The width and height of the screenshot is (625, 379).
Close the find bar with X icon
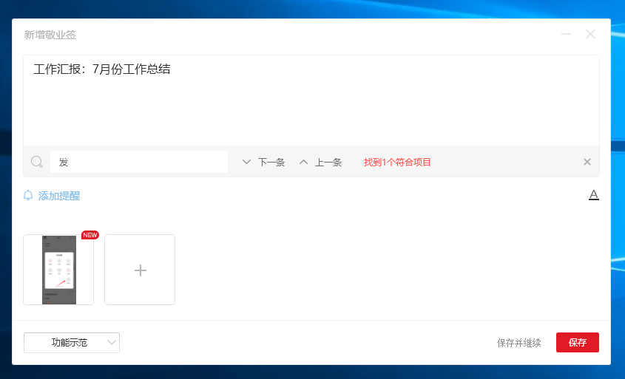click(x=587, y=162)
